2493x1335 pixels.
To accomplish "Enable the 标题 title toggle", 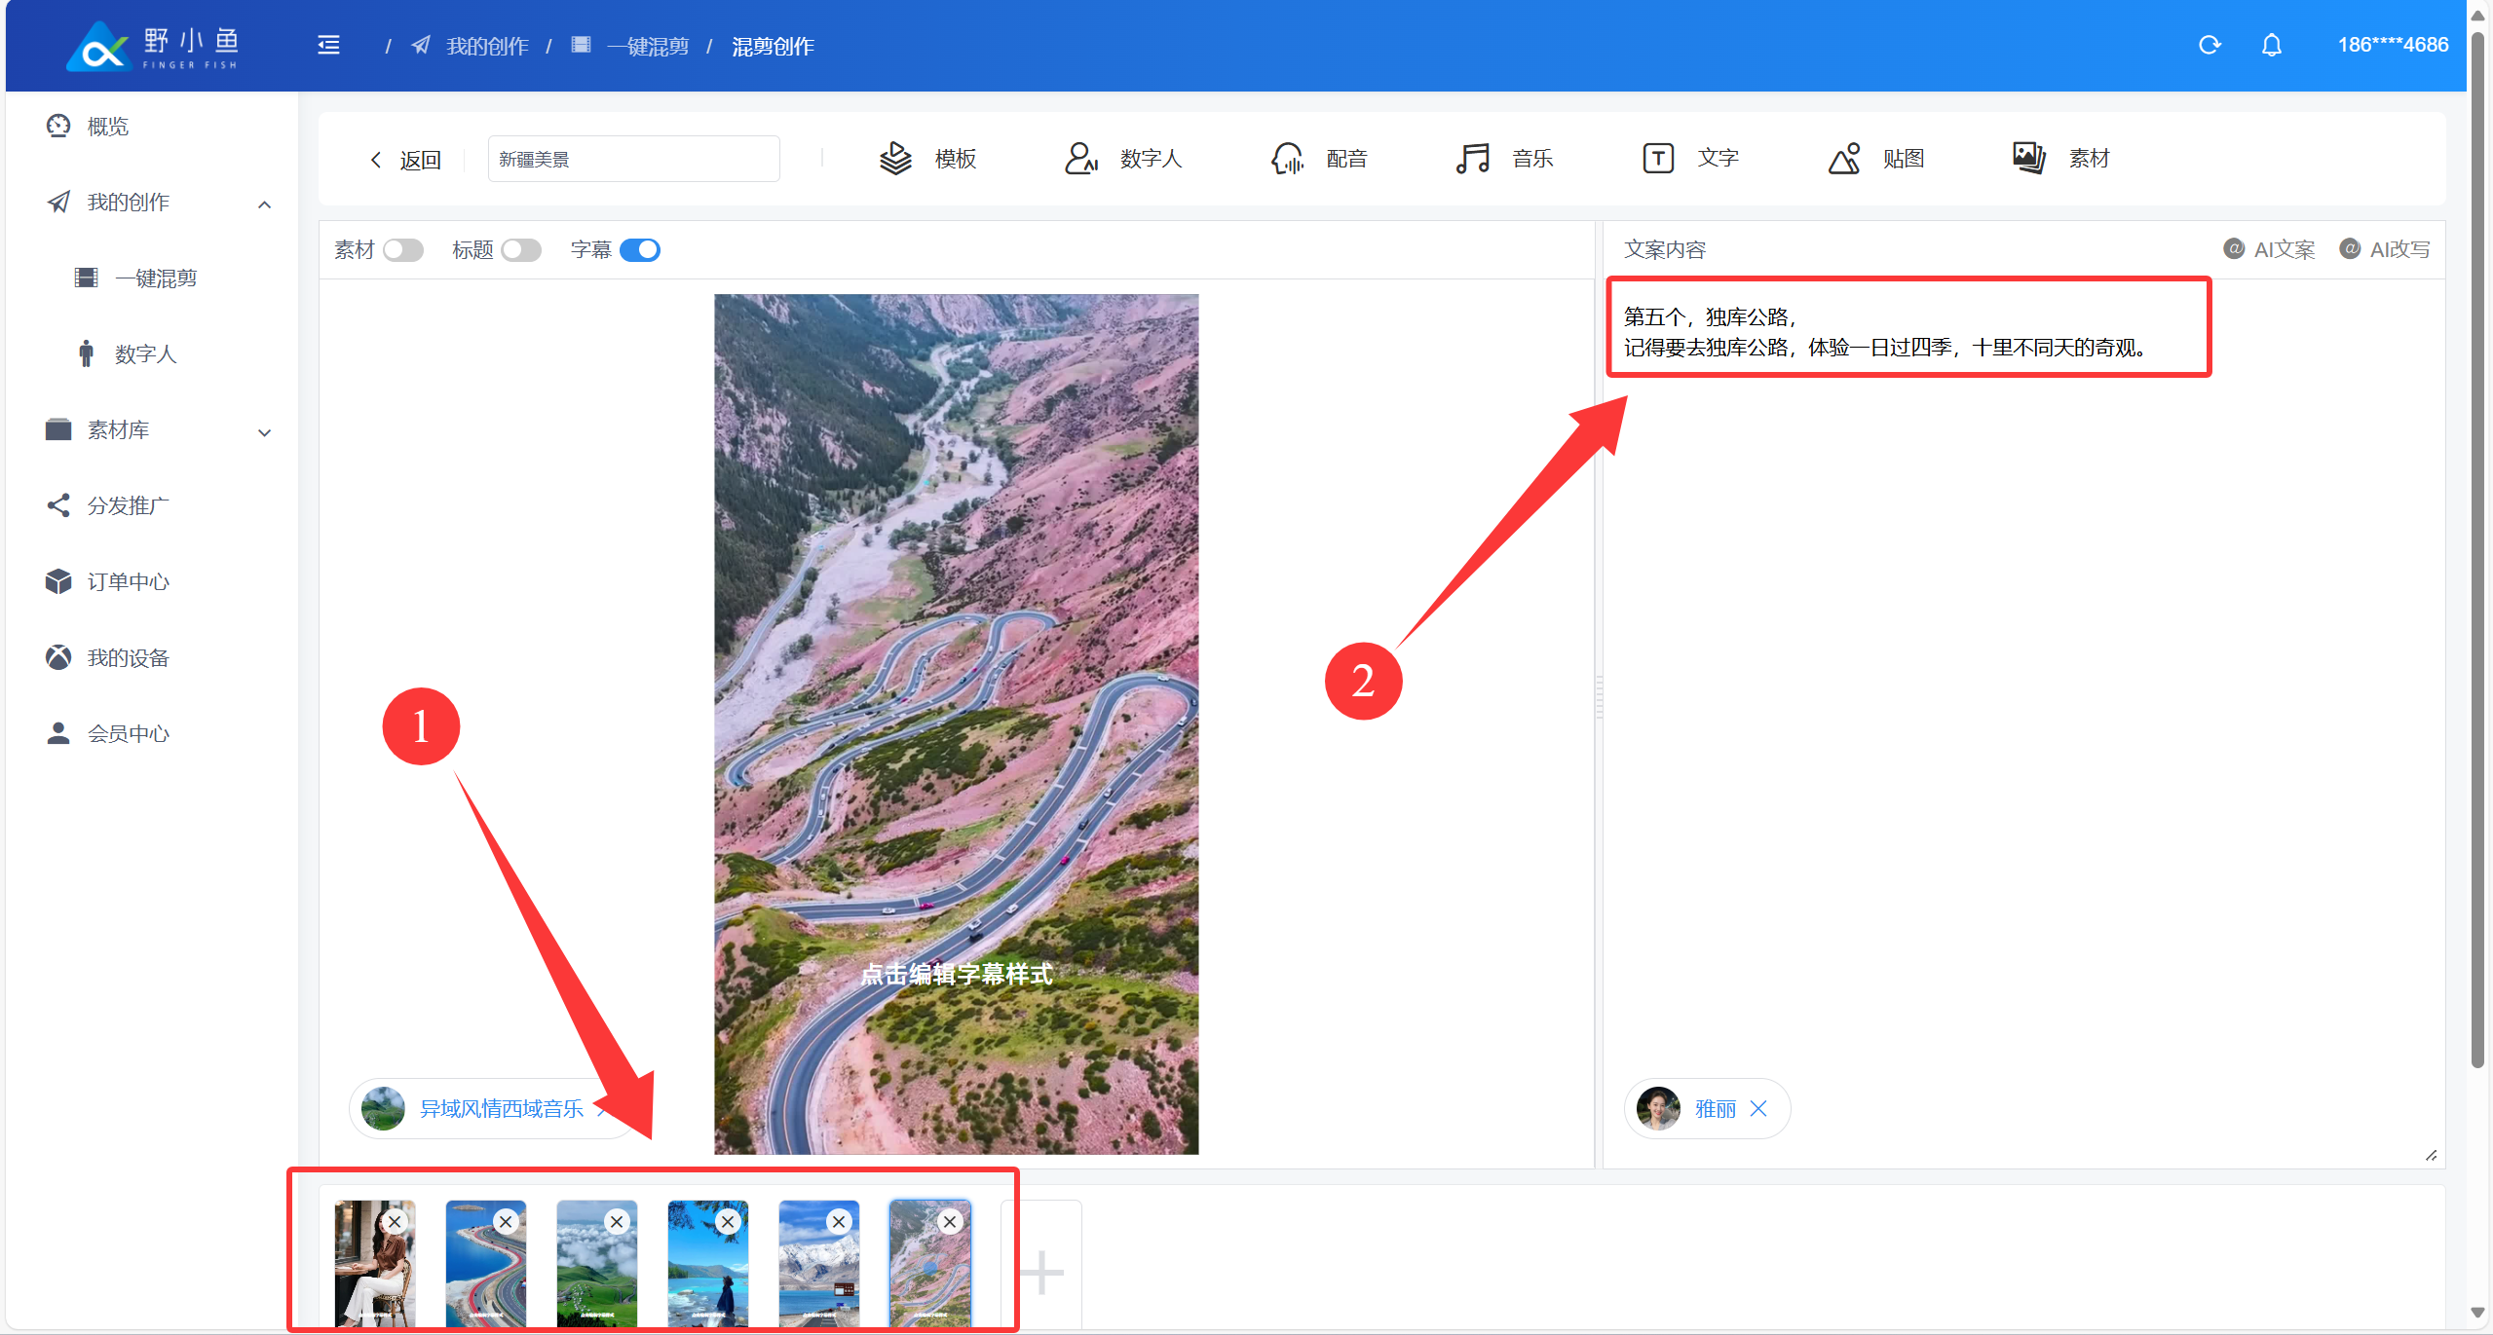I will tap(521, 250).
